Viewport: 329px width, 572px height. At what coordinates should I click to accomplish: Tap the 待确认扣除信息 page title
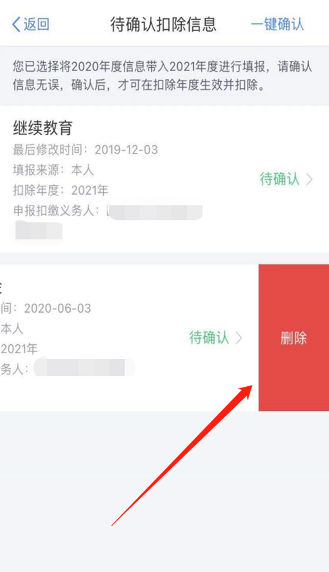coord(163,24)
